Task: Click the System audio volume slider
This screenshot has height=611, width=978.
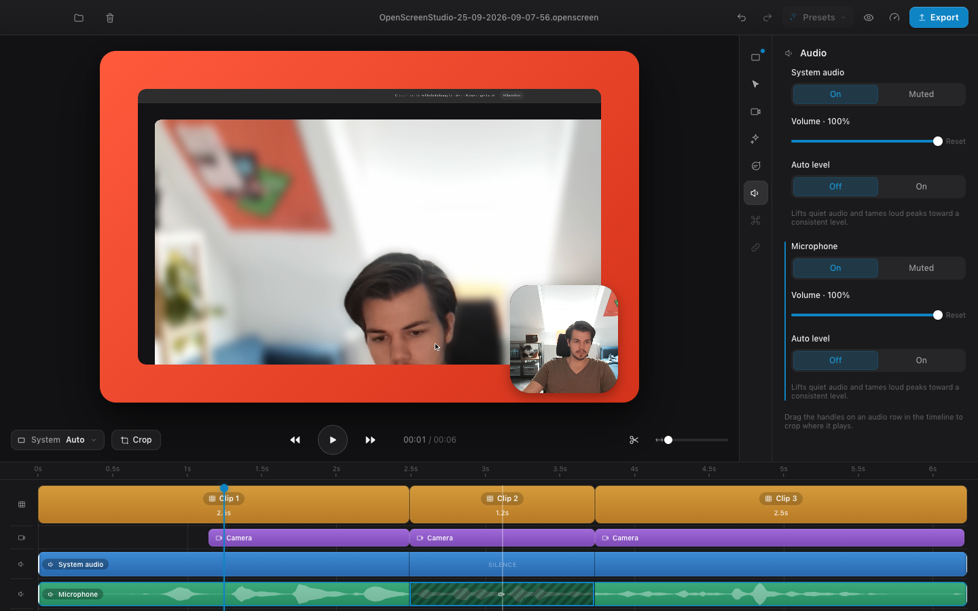Action: tap(867, 141)
